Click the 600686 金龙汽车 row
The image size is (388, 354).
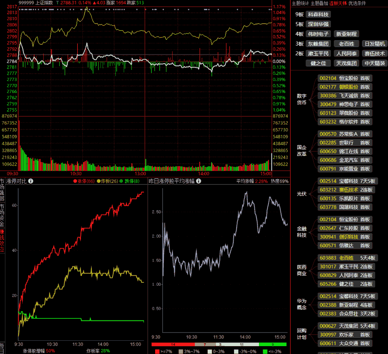[x=345, y=160]
